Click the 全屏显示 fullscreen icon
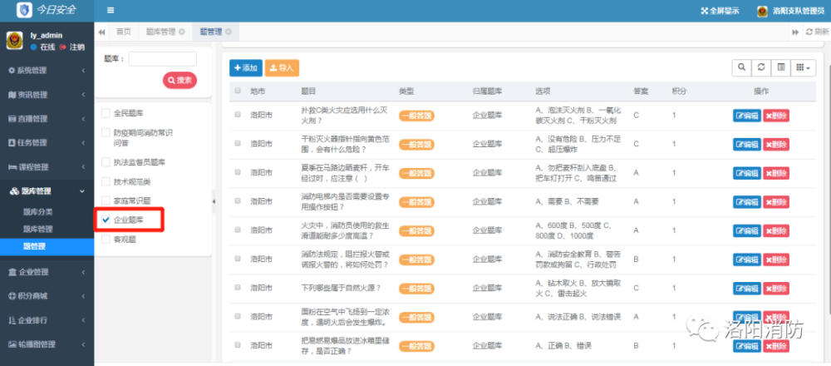 click(706, 11)
